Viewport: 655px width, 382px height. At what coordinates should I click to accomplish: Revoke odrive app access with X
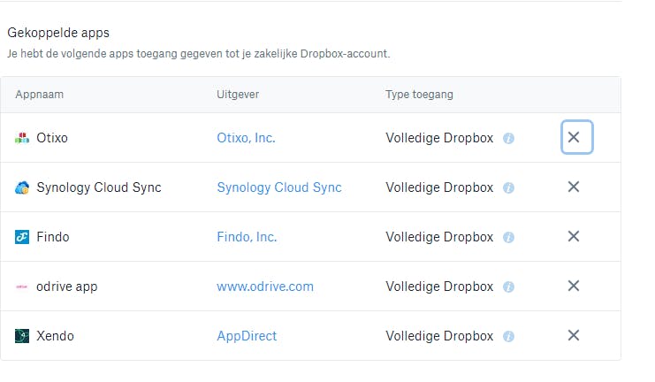pos(574,286)
